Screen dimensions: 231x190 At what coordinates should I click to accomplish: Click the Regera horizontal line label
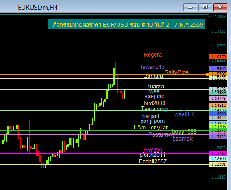[153, 55]
